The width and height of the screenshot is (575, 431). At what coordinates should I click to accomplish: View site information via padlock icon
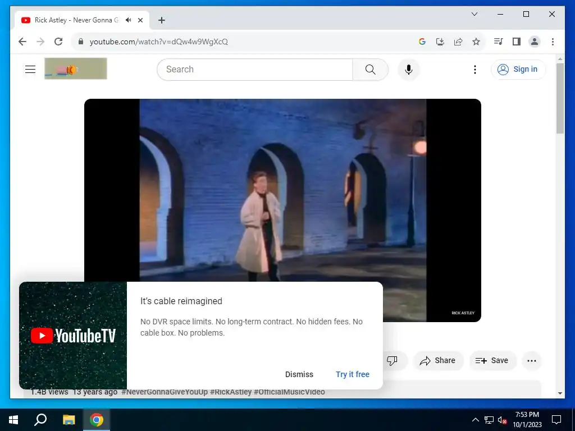81,42
